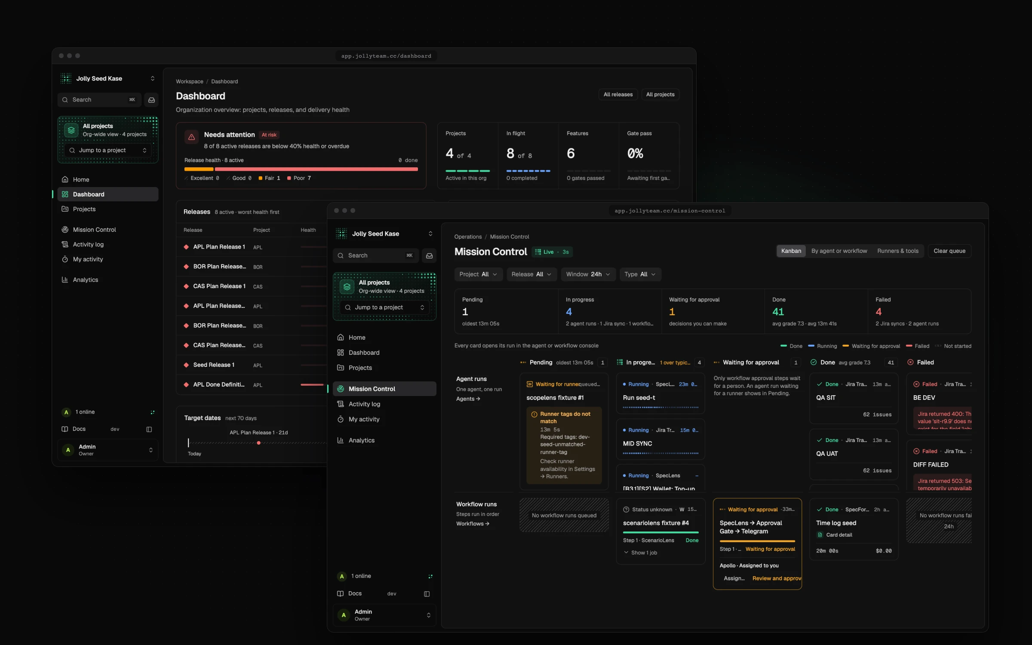Open Type All filter dropdown
This screenshot has width=1032, height=645.
click(640, 274)
